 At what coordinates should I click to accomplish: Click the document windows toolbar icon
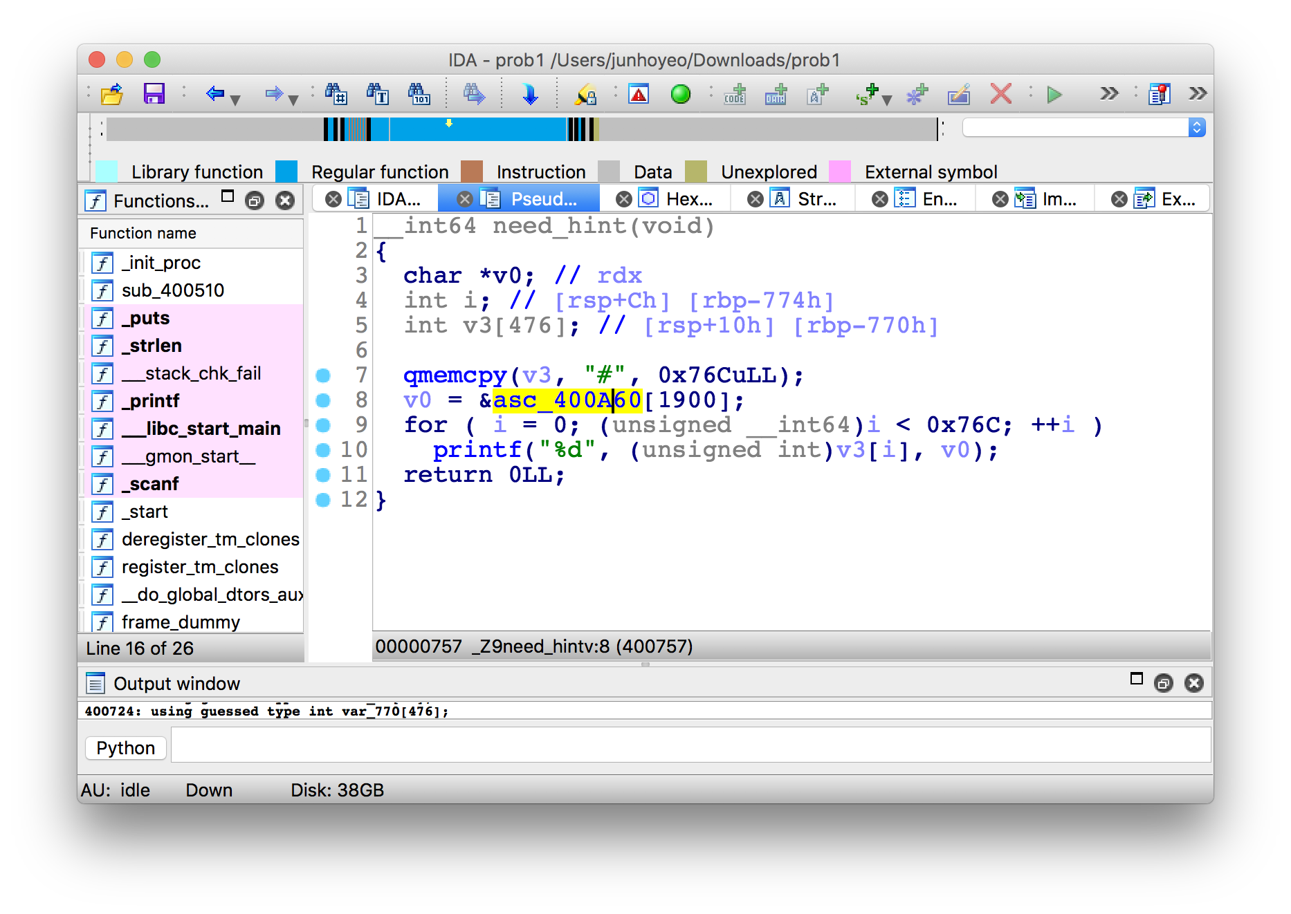pyautogui.click(x=1159, y=94)
